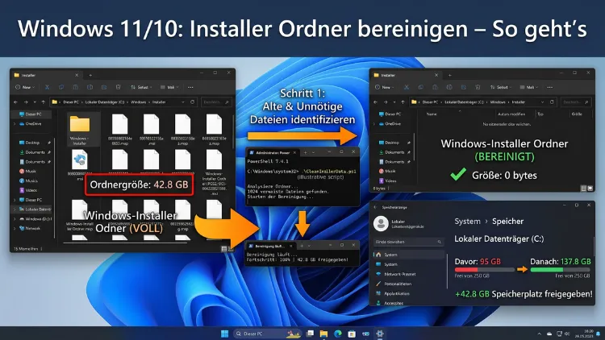The height and width of the screenshot is (340, 605).
Task: Switch to details view in 42.8 GB Explorer window
Action: [x=223, y=249]
